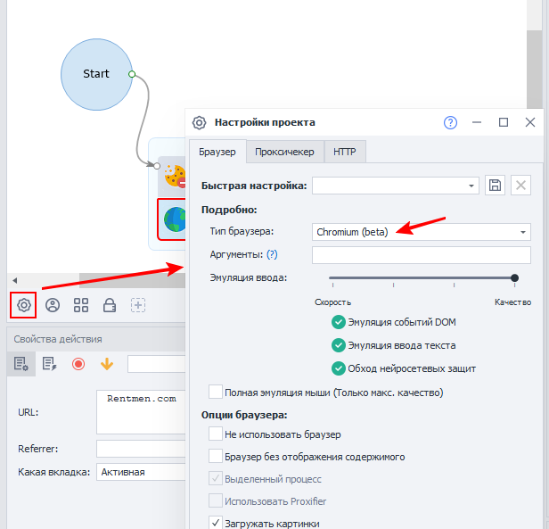Open the profile icon in bottom toolbar

53,305
